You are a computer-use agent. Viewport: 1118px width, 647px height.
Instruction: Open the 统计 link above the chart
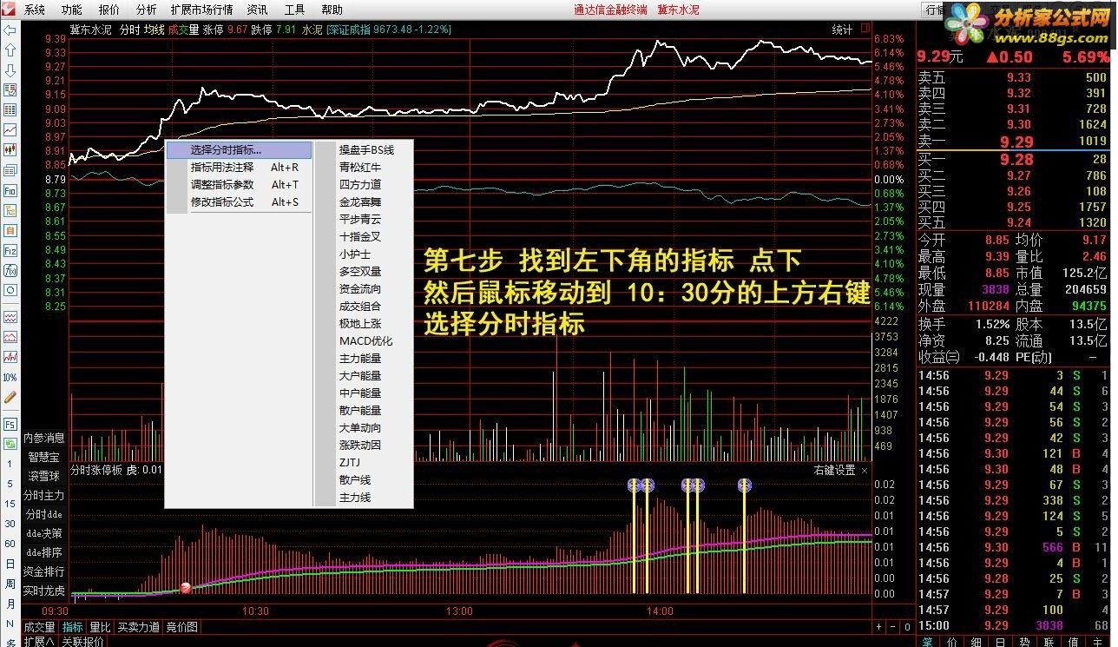click(842, 30)
